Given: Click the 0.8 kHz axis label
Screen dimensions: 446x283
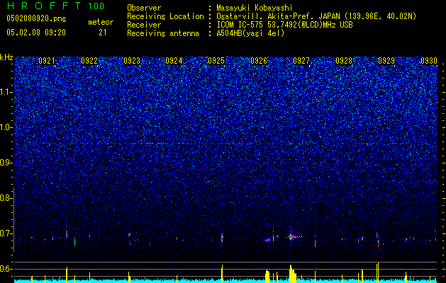Looking at the screenshot, I should (x=6, y=198).
